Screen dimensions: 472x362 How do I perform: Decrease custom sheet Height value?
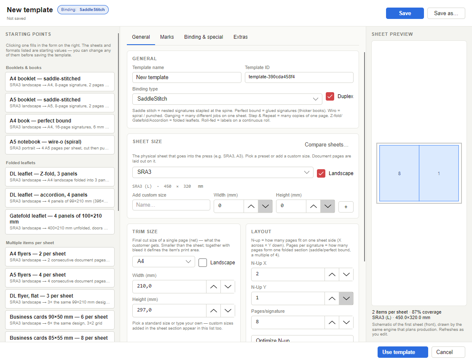point(328,206)
